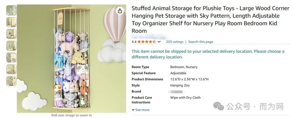Select the first product image thumbnail

tap(11, 10)
